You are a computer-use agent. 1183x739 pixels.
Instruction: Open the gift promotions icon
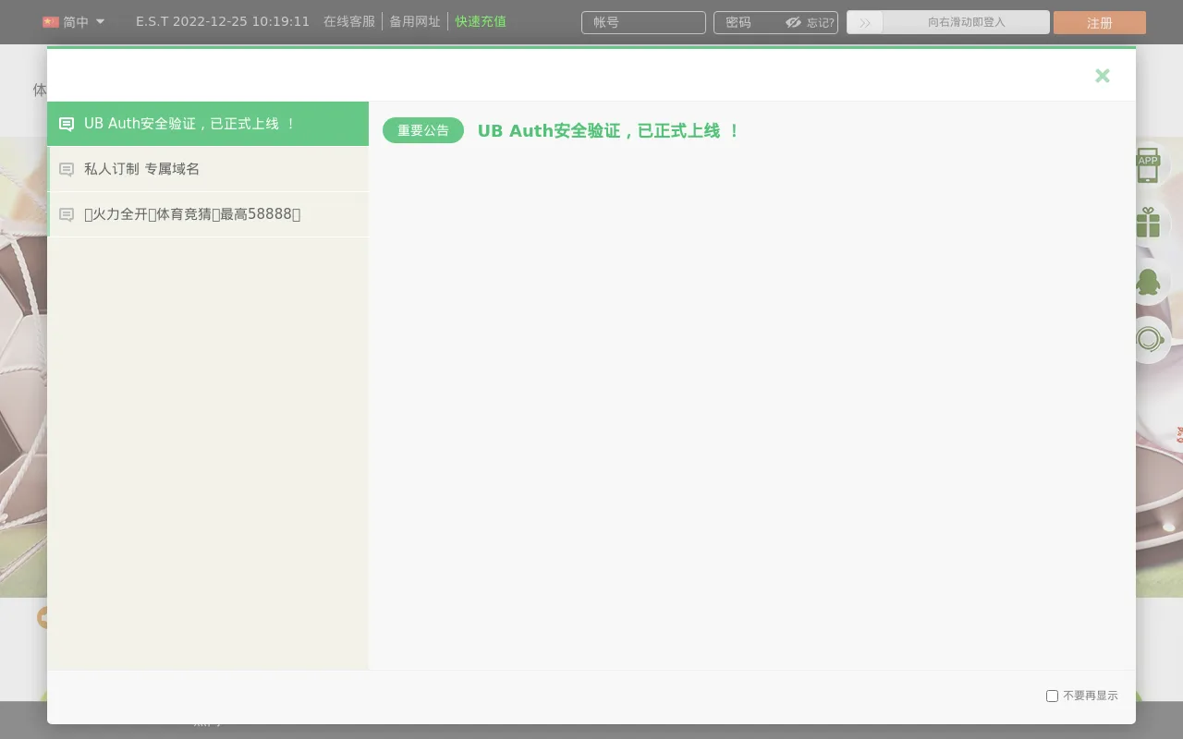pos(1148,223)
